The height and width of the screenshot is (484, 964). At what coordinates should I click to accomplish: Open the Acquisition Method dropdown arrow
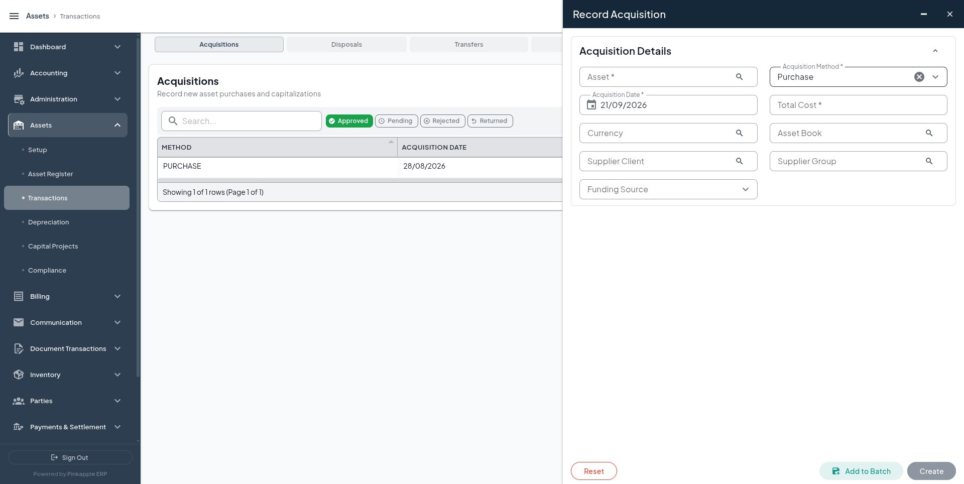(935, 77)
